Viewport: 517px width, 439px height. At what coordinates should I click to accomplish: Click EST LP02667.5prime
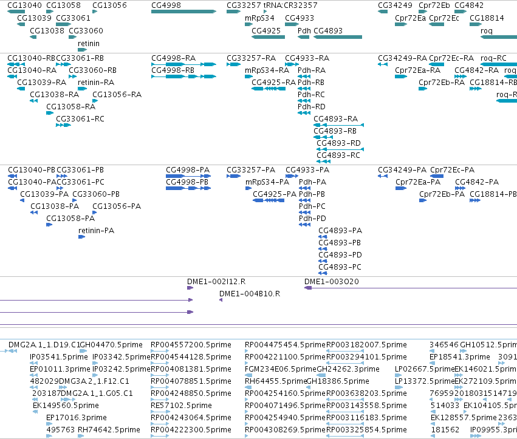[x=399, y=375]
